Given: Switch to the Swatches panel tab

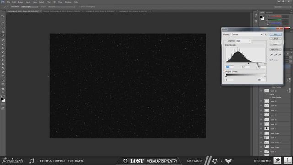Looking at the screenshot, I should coord(269,13).
